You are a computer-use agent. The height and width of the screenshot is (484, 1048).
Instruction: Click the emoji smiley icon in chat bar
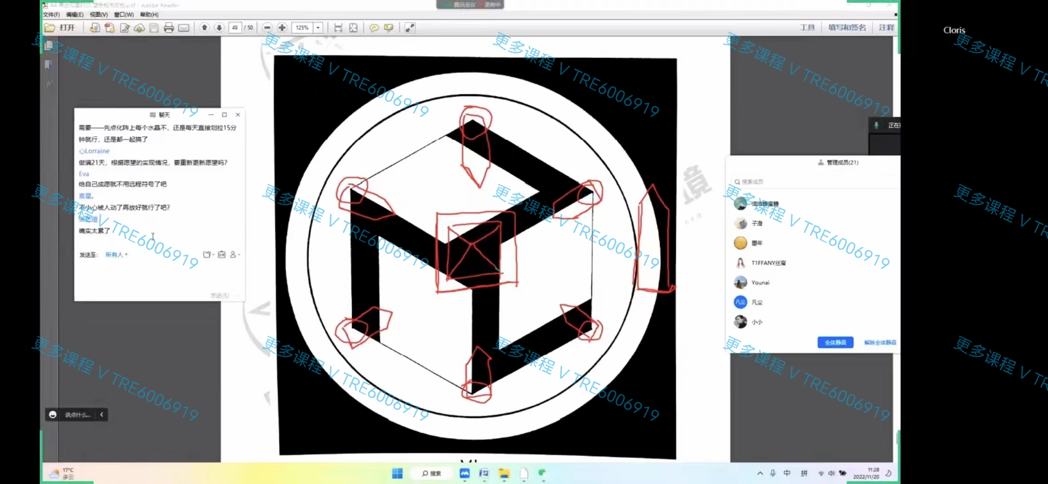click(52, 415)
